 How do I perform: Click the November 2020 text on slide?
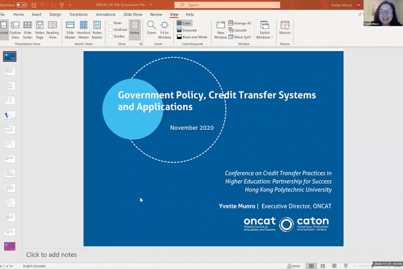(191, 128)
